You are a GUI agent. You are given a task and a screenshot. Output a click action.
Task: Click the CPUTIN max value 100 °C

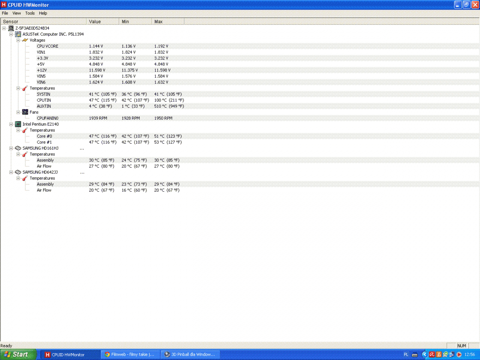169,100
